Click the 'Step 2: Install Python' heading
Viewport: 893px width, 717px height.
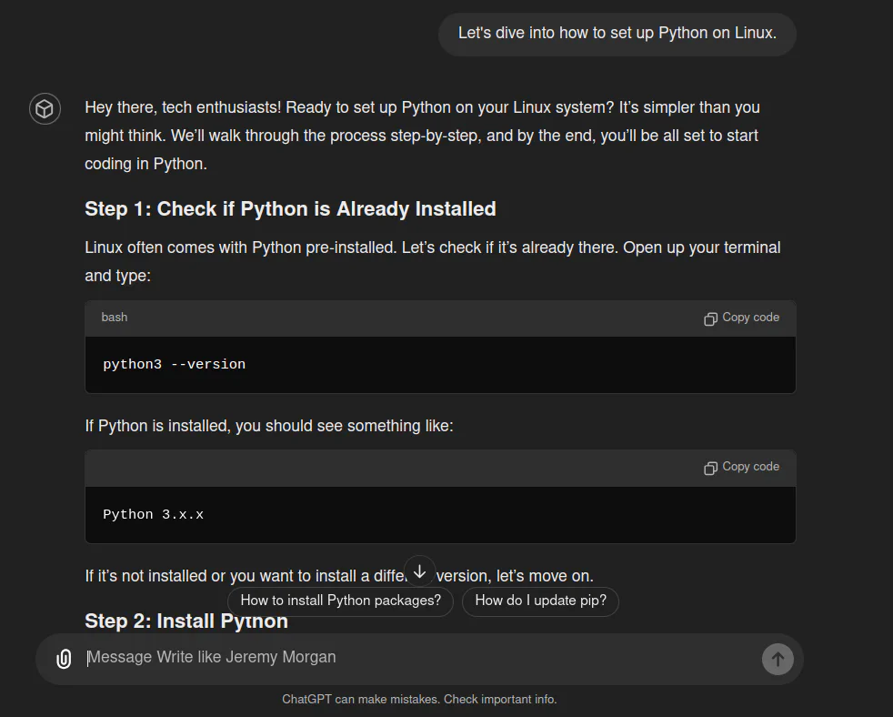click(x=186, y=621)
